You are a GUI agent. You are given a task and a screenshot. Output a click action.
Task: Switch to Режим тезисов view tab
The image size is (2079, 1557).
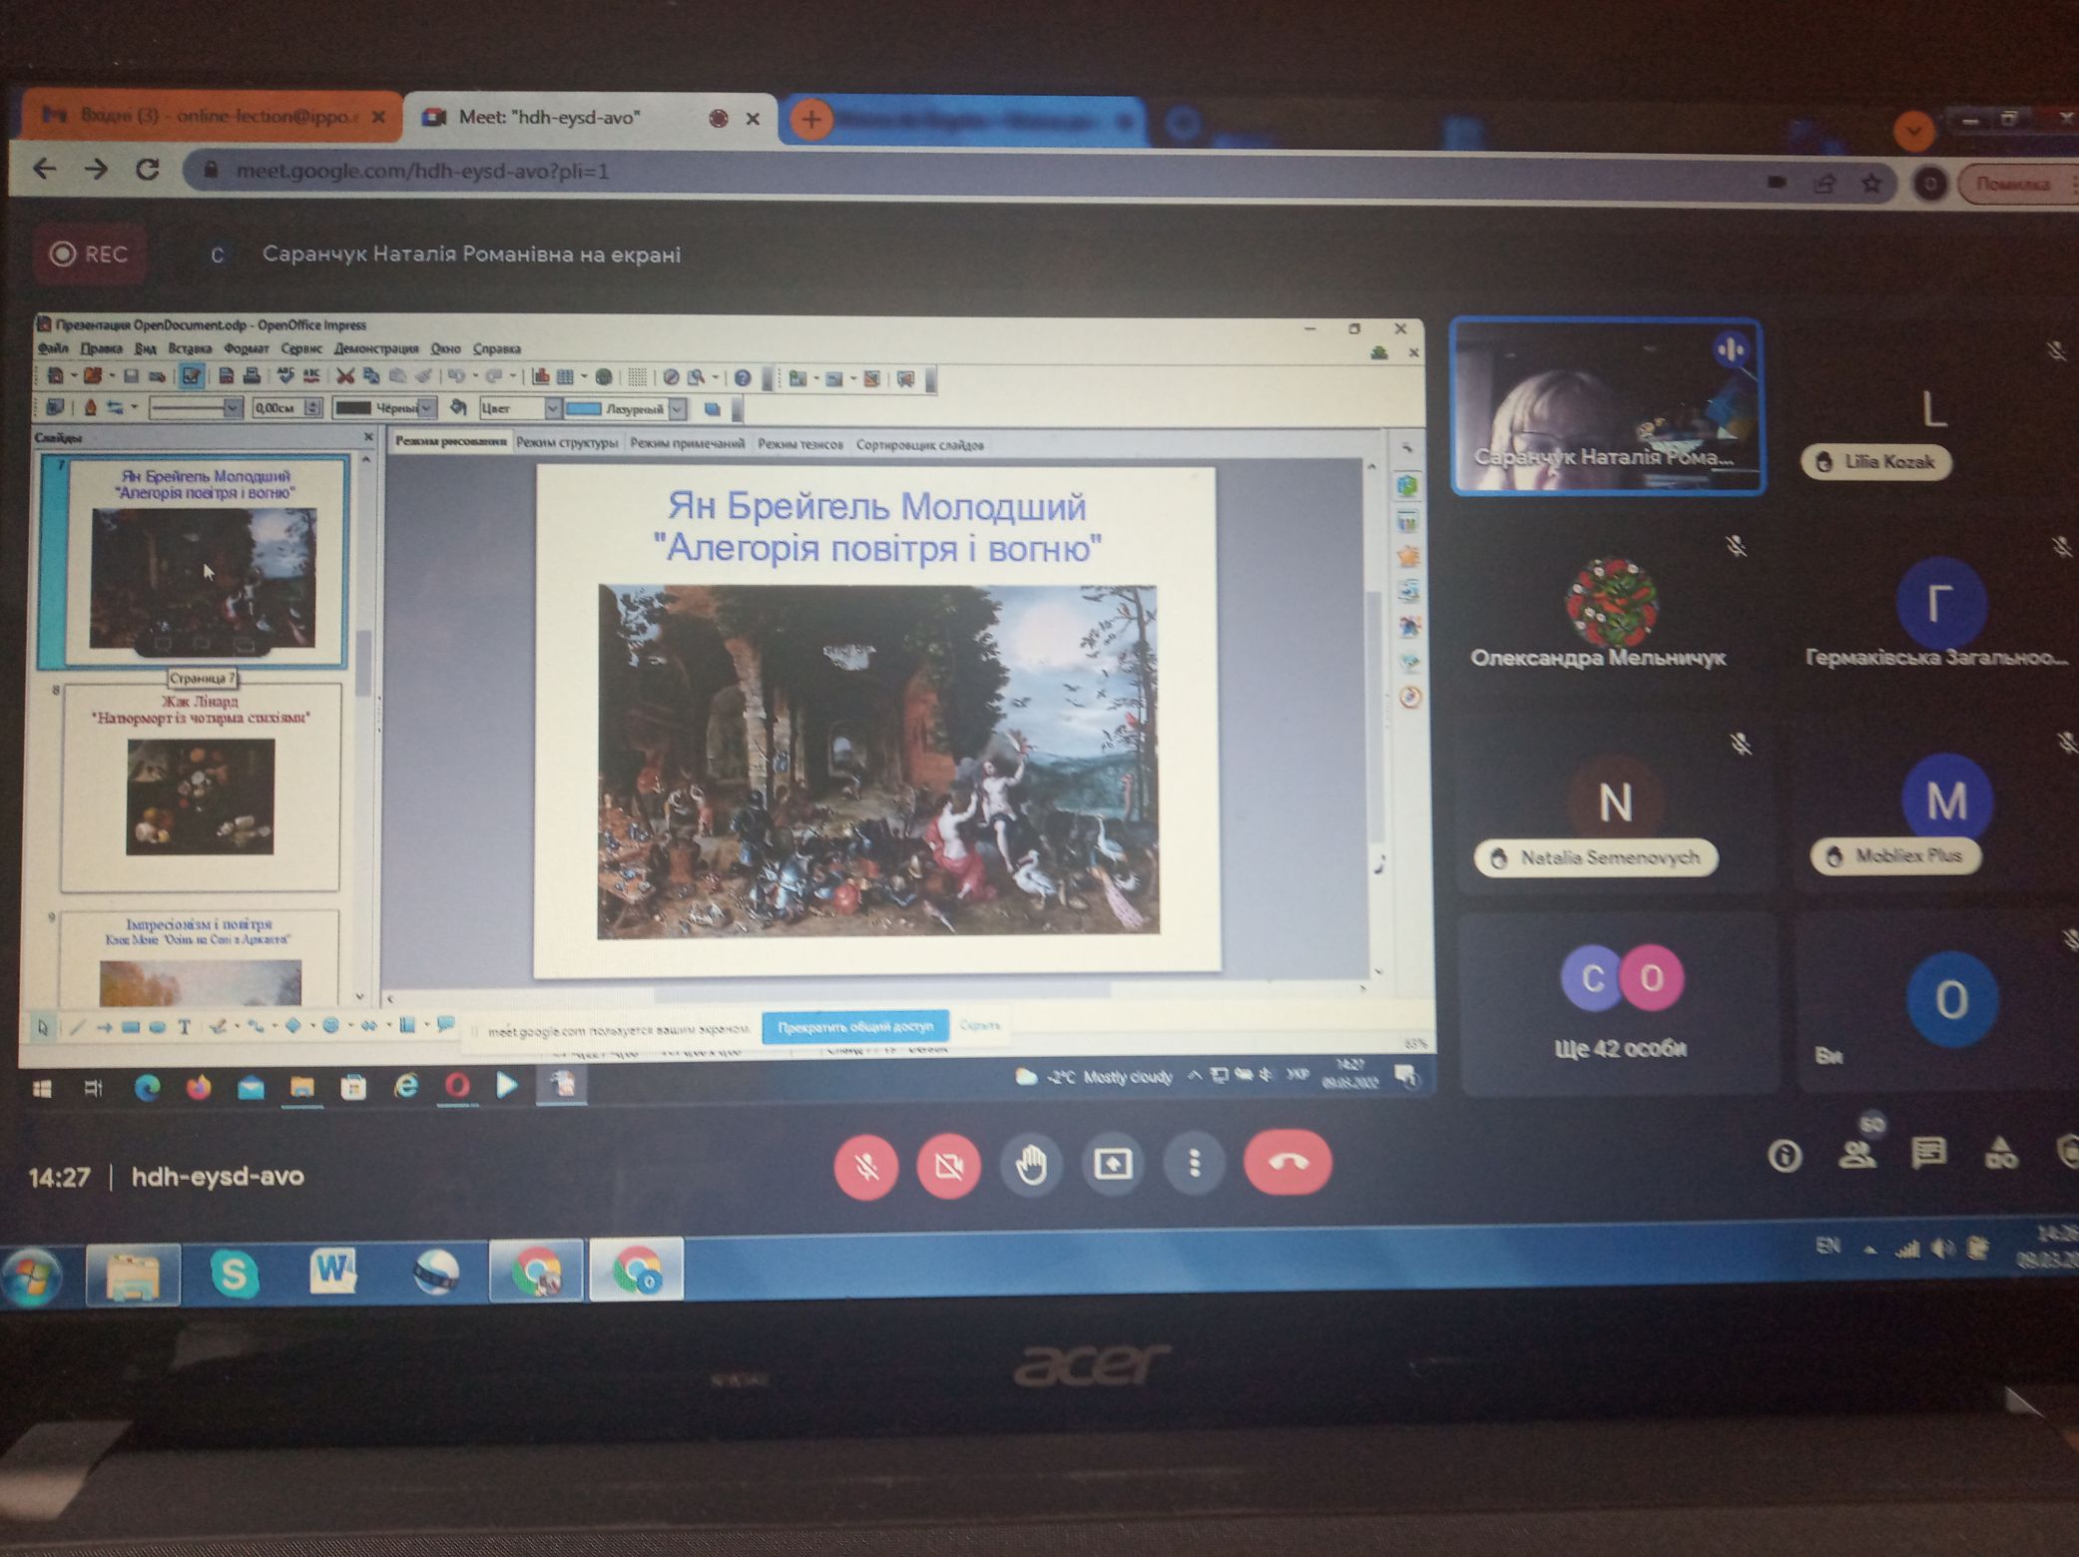(x=800, y=443)
